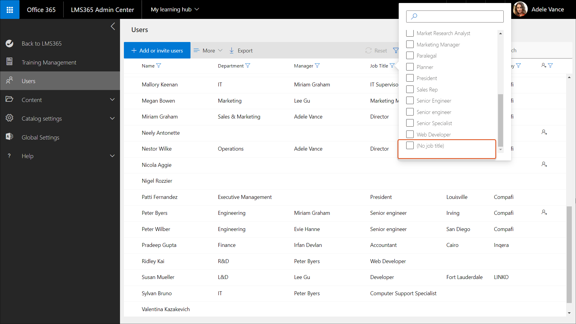Click Adele Vance profile avatar
Viewport: 576px width, 324px height.
tap(520, 9)
